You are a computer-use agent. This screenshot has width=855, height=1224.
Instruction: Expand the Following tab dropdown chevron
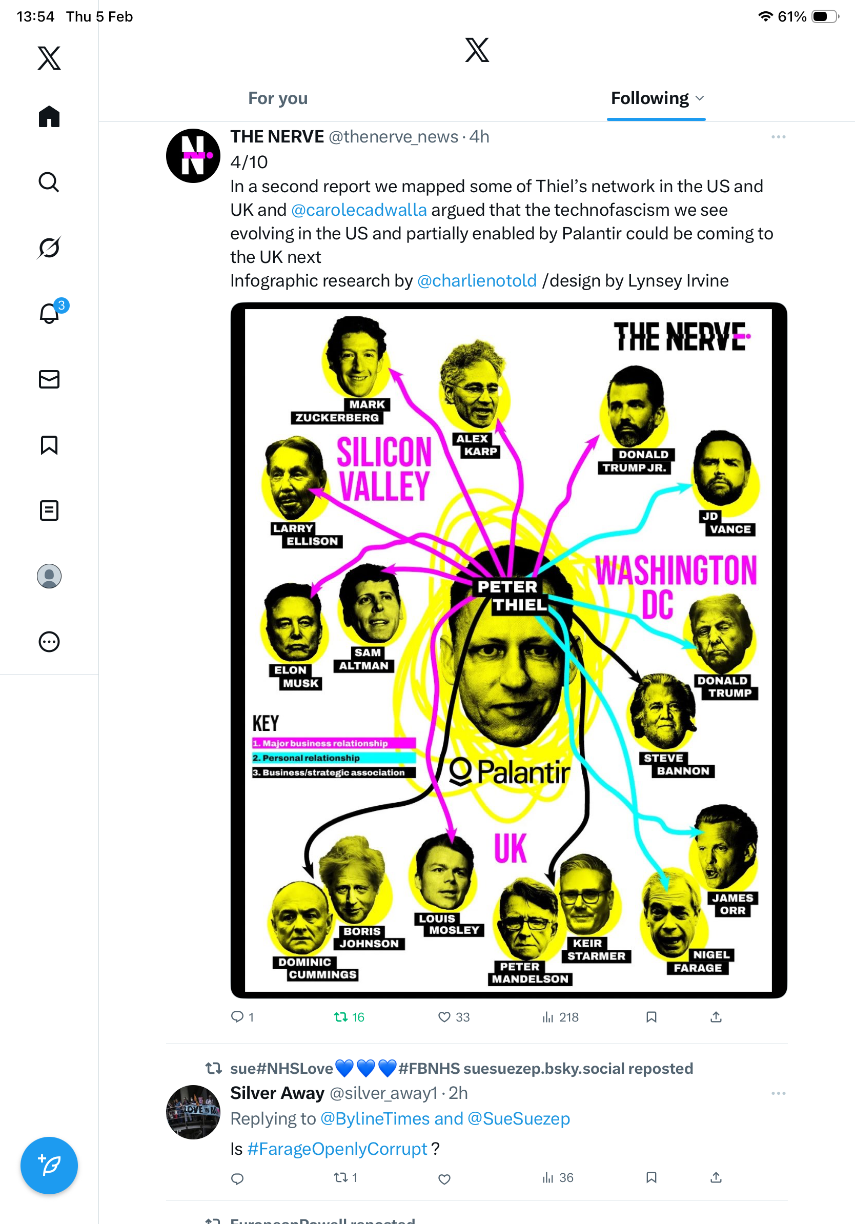click(700, 98)
